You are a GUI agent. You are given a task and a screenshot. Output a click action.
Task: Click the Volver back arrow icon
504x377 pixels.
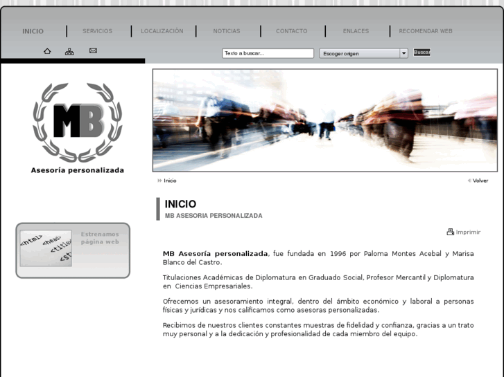pyautogui.click(x=469, y=181)
